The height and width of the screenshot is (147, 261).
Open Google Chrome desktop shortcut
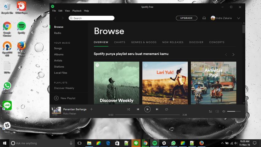7,29
